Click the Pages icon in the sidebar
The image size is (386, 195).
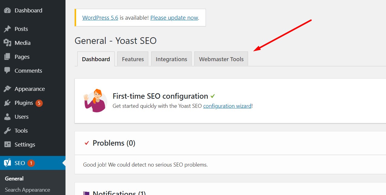(8, 57)
